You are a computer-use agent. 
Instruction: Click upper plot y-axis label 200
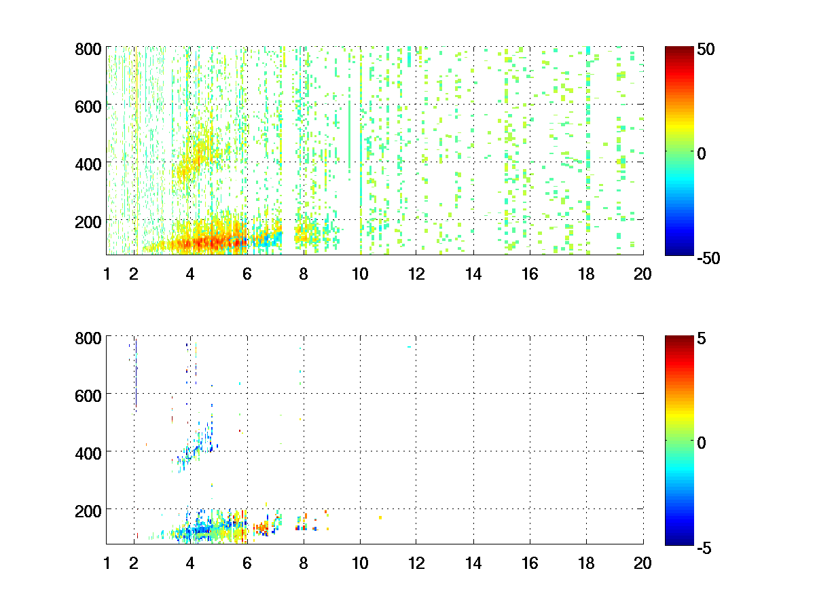[88, 221]
